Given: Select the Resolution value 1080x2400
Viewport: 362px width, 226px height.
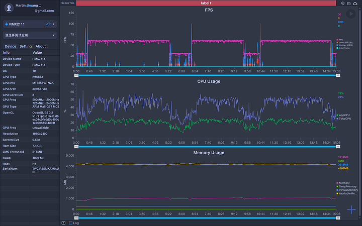Looking at the screenshot, I should pyautogui.click(x=40, y=134).
